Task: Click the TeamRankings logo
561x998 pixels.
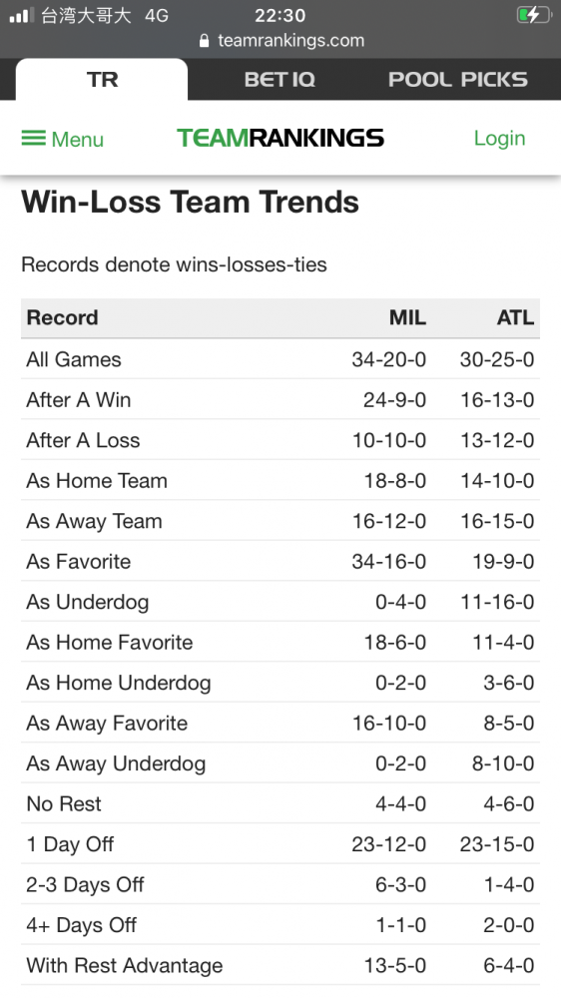Action: pyautogui.click(x=280, y=138)
